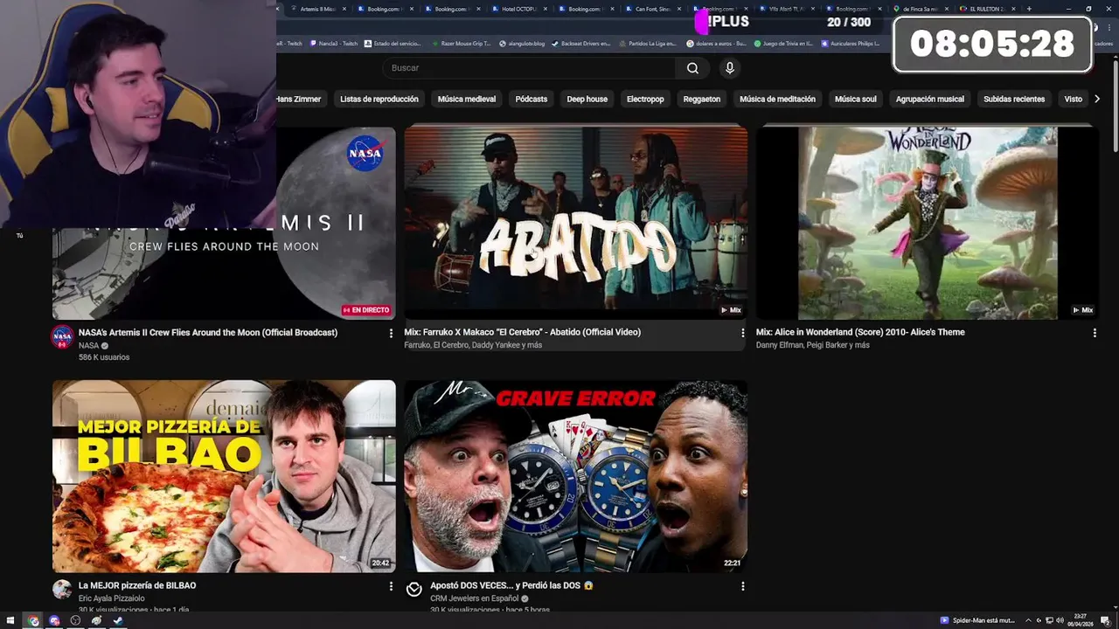Screen dimensions: 1119x629
Task: Click the Buscar search input field
Action: (529, 68)
